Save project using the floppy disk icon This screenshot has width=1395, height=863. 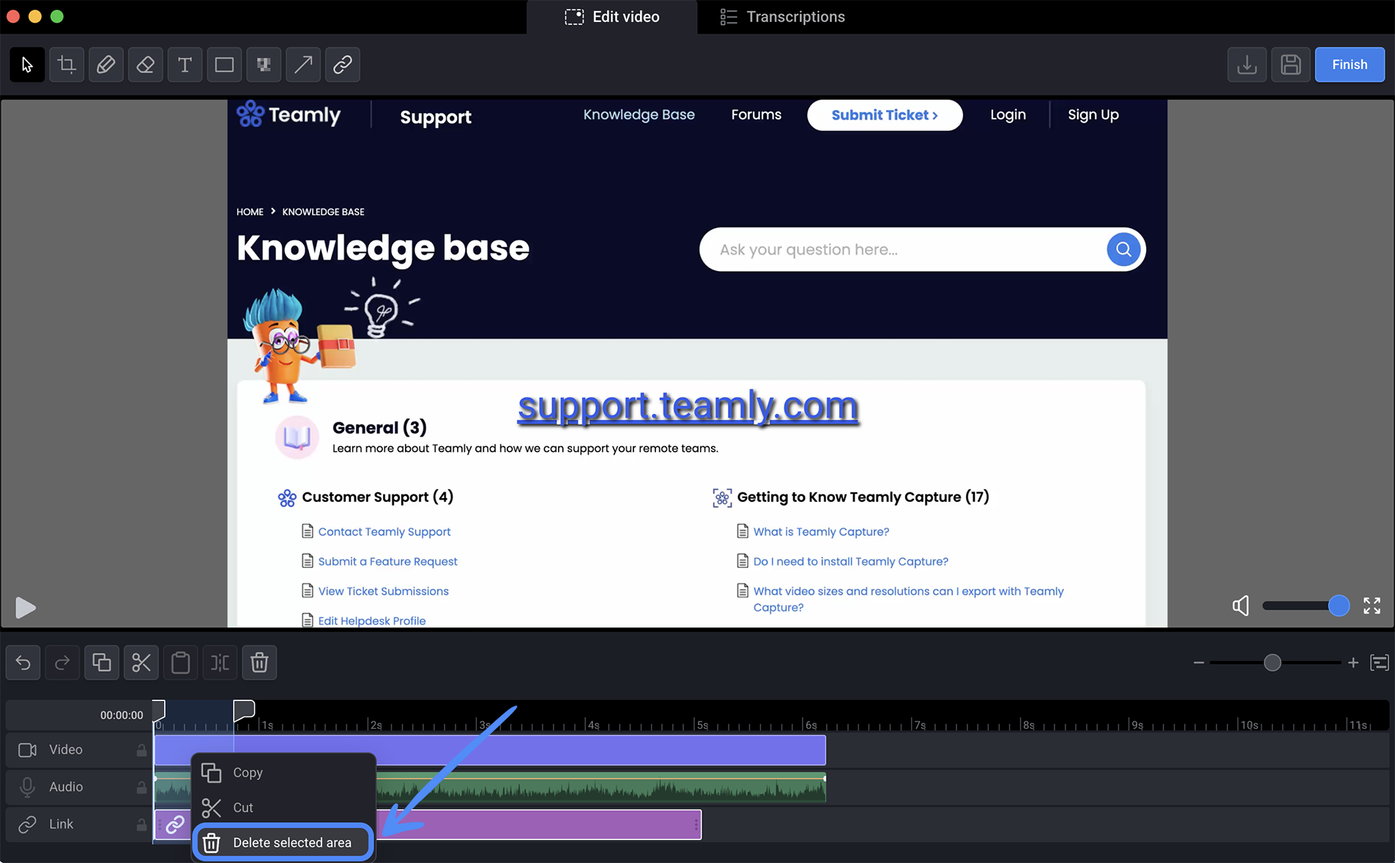[1291, 64]
